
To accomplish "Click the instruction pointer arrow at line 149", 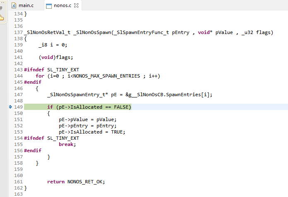I will pyautogui.click(x=11, y=107).
